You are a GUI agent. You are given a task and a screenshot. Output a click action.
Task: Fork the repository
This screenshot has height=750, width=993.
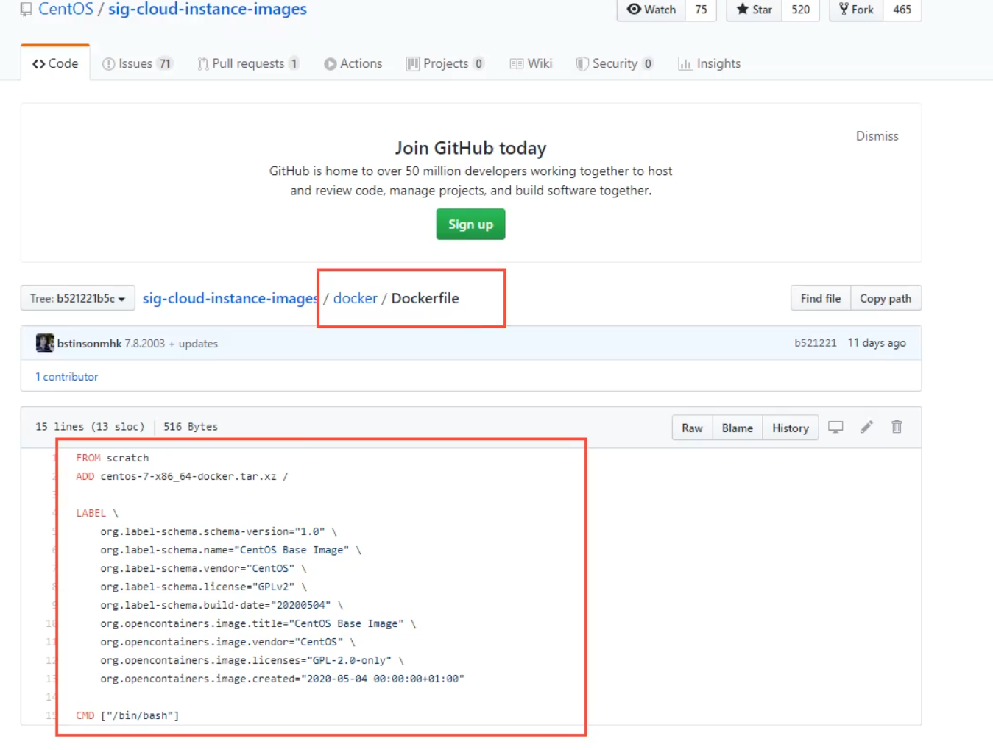click(856, 10)
